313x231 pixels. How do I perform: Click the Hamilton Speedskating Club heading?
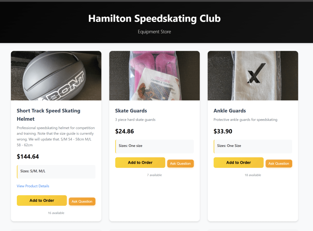pyautogui.click(x=154, y=18)
